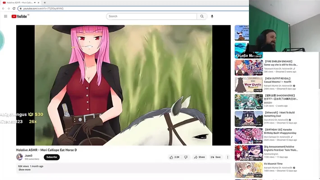The image size is (320, 180).
Task: Share this video
Action: pos(200,157)
